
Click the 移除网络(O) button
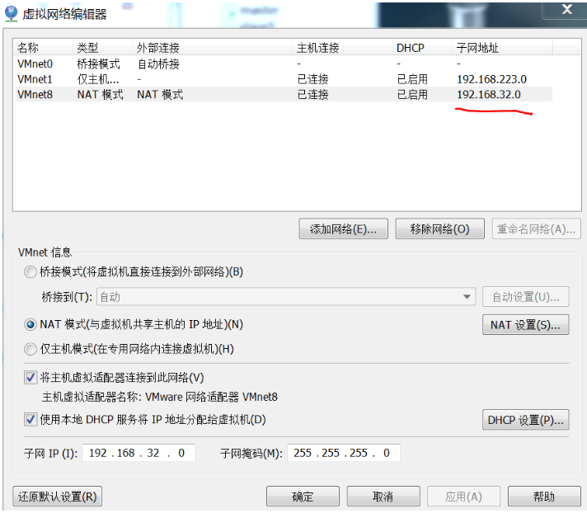pyautogui.click(x=440, y=228)
